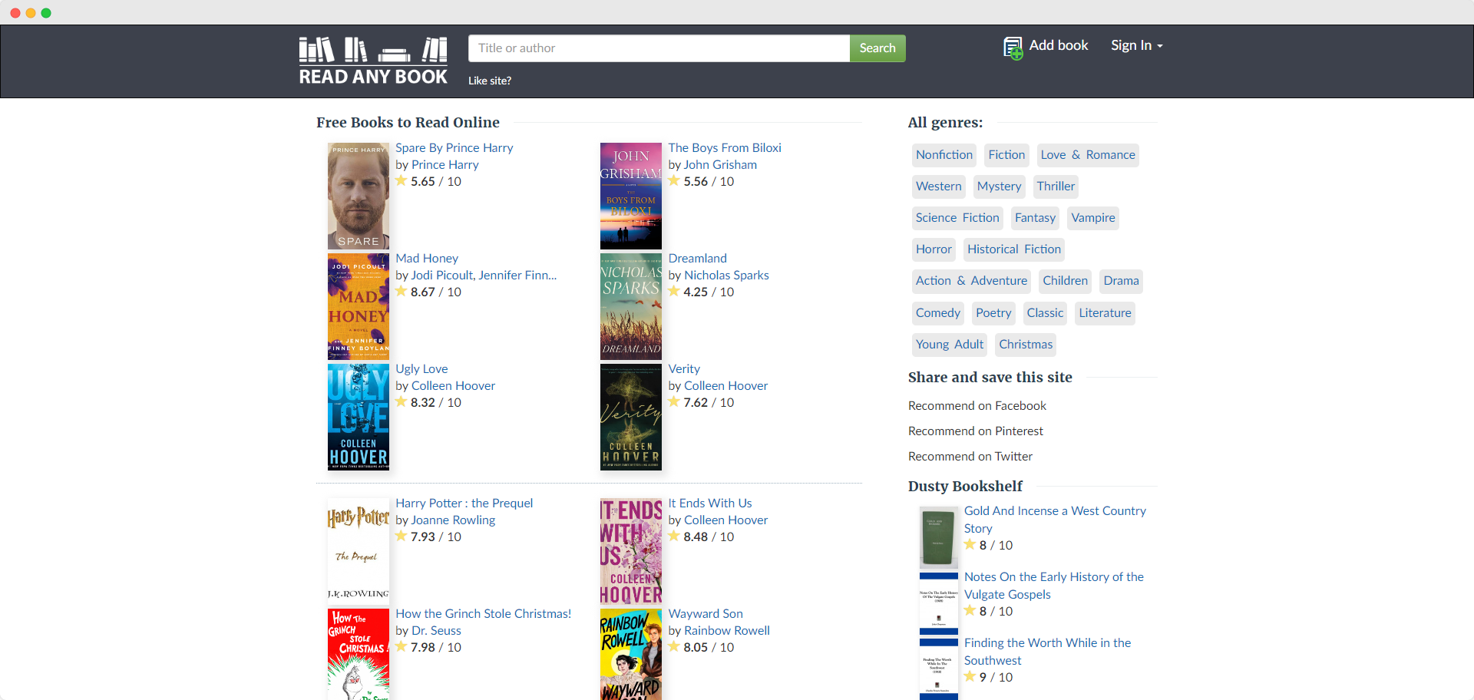Open author link Dr. Seuss

pyautogui.click(x=436, y=631)
